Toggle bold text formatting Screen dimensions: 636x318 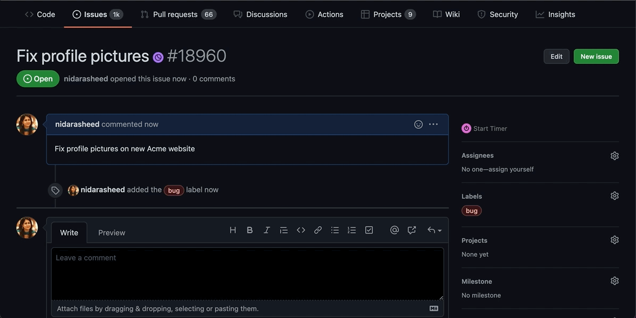pyautogui.click(x=249, y=230)
